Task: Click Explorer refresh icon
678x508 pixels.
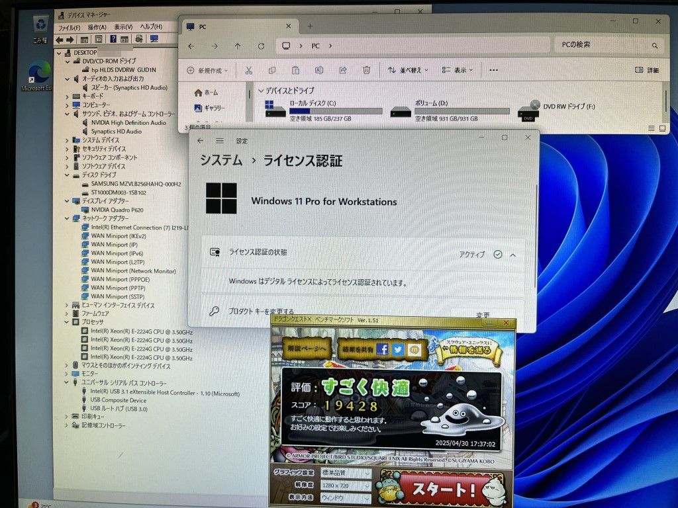Action: [x=261, y=46]
